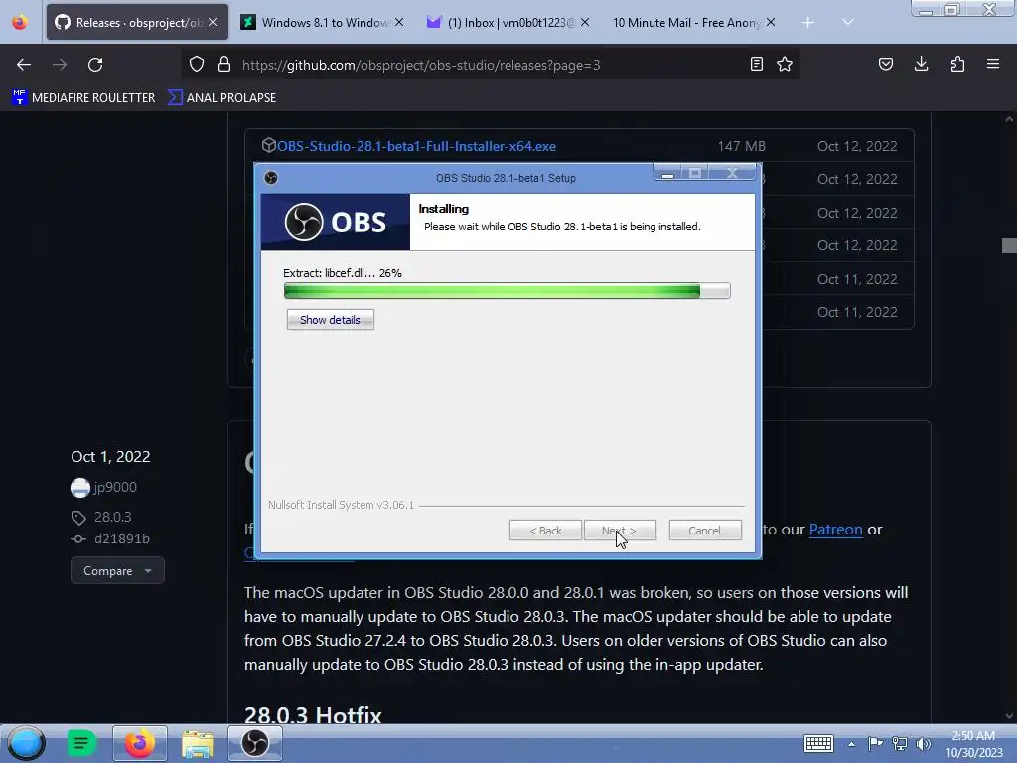Open the MEDIAFIRE ROULETTER bookmark
Viewport: 1017px width, 763px height.
pyautogui.click(x=83, y=98)
